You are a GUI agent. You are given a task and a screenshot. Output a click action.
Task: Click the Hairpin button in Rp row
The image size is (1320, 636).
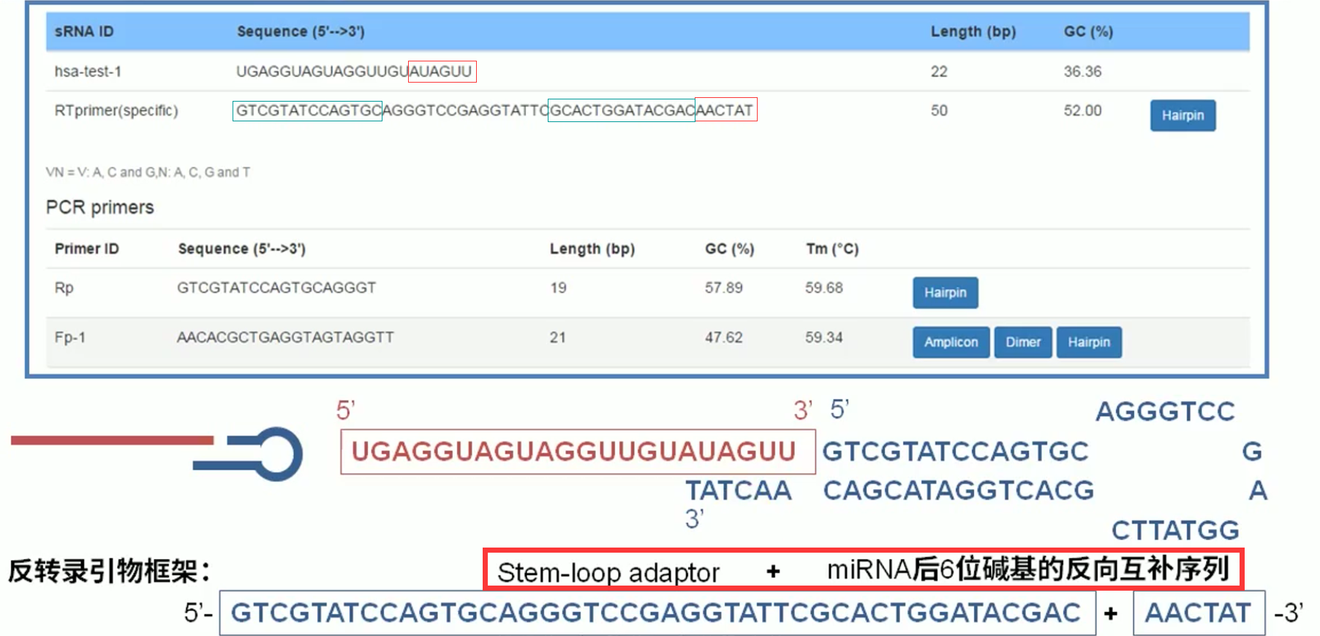point(945,292)
